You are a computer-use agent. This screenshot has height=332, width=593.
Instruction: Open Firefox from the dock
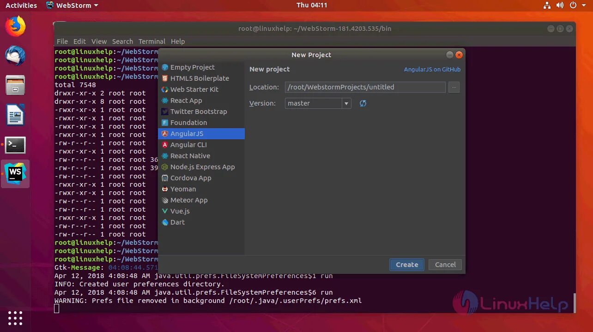tap(15, 26)
